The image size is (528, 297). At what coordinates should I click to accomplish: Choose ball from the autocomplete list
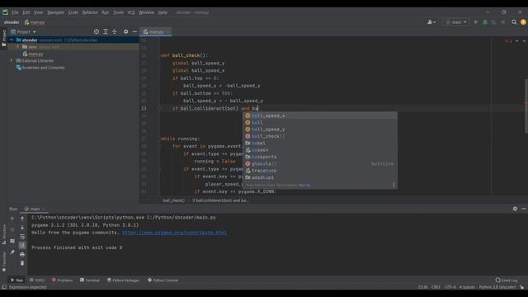coord(320,122)
